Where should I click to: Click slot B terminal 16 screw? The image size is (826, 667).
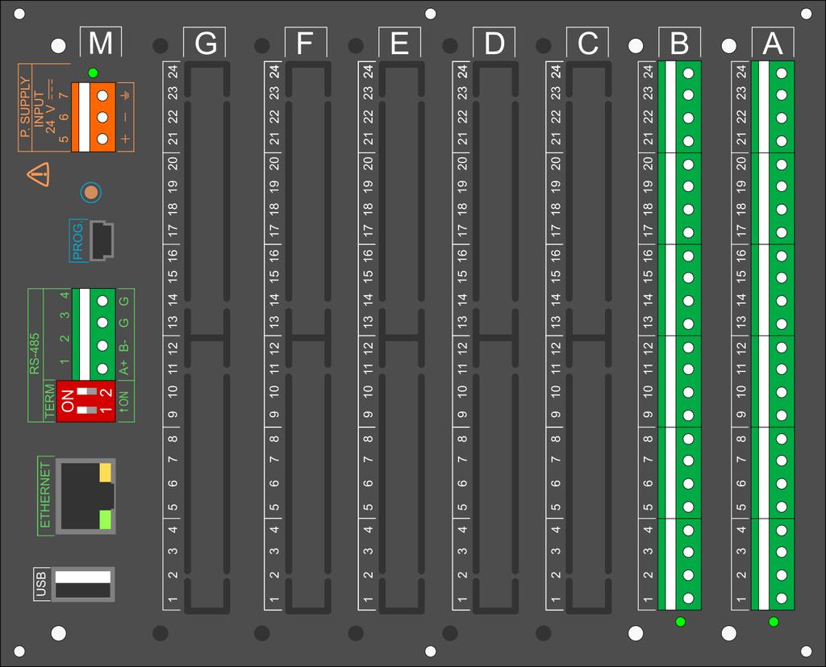688,256
